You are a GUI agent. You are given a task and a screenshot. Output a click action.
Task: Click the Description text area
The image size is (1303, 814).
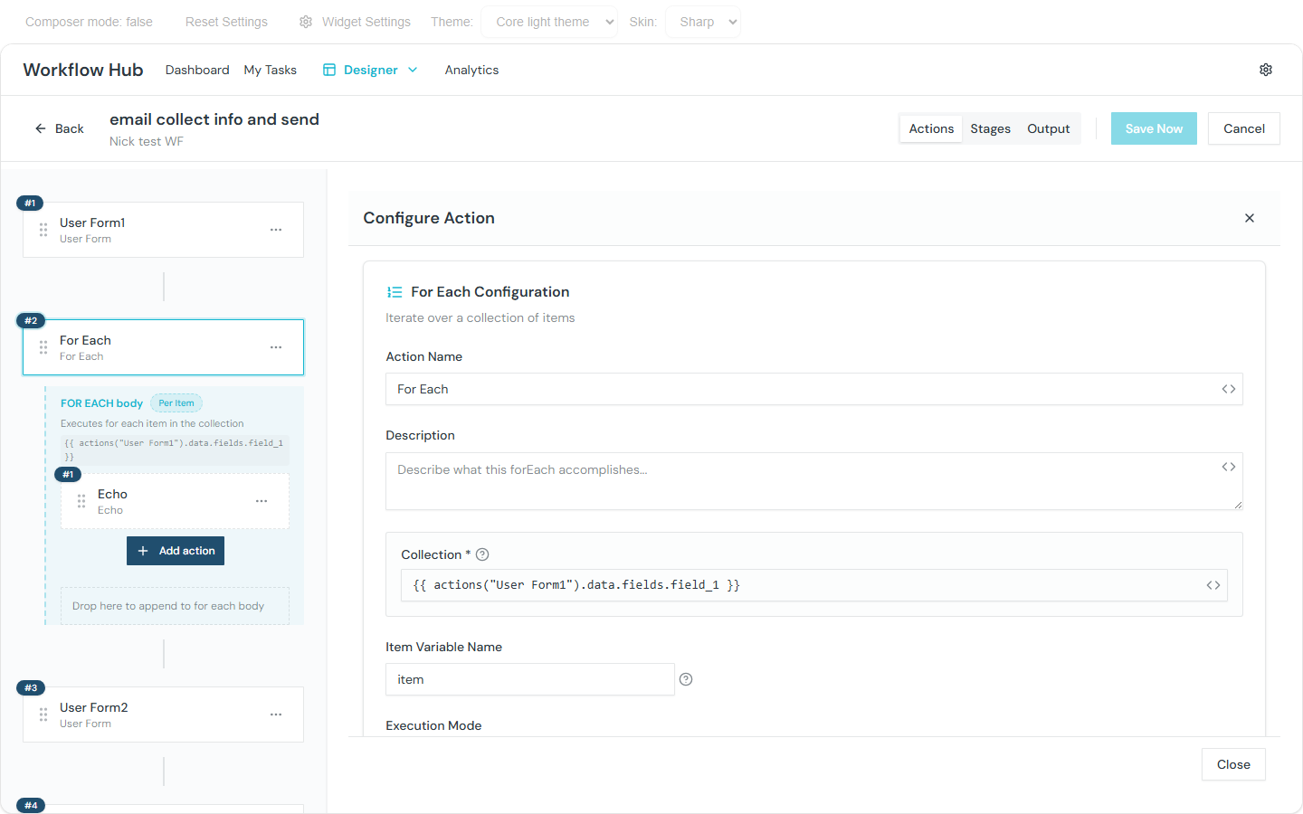[814, 481]
